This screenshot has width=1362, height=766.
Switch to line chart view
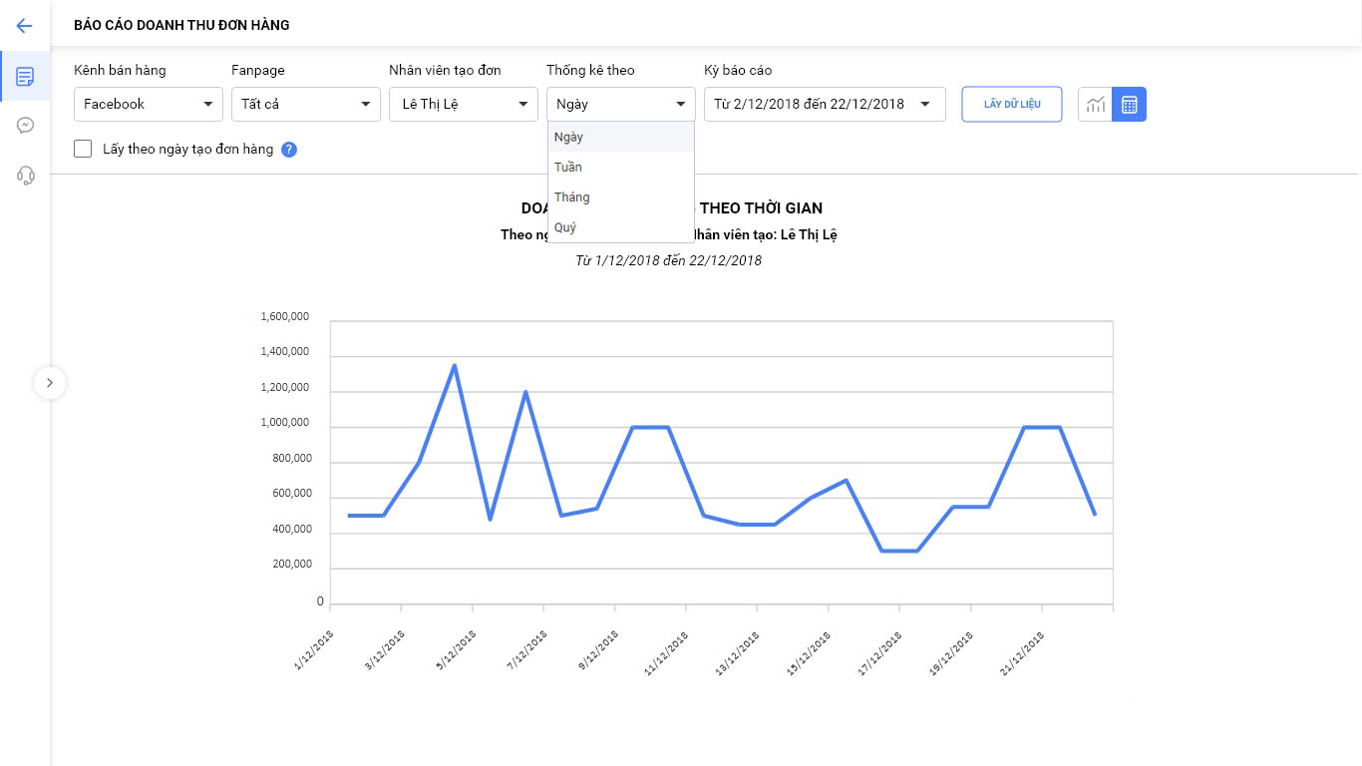coord(1096,105)
